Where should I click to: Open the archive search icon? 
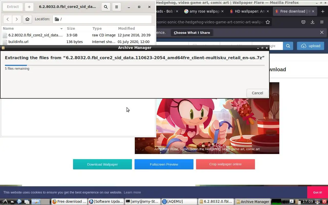pos(106,7)
